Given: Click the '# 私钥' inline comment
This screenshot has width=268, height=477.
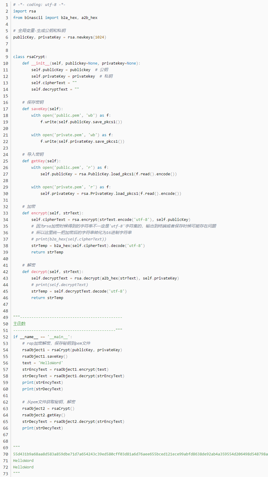Looking at the screenshot, I should pyautogui.click(x=106, y=76).
